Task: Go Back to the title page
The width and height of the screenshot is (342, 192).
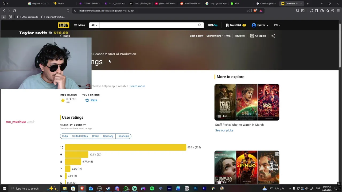Action: (x=65, y=36)
